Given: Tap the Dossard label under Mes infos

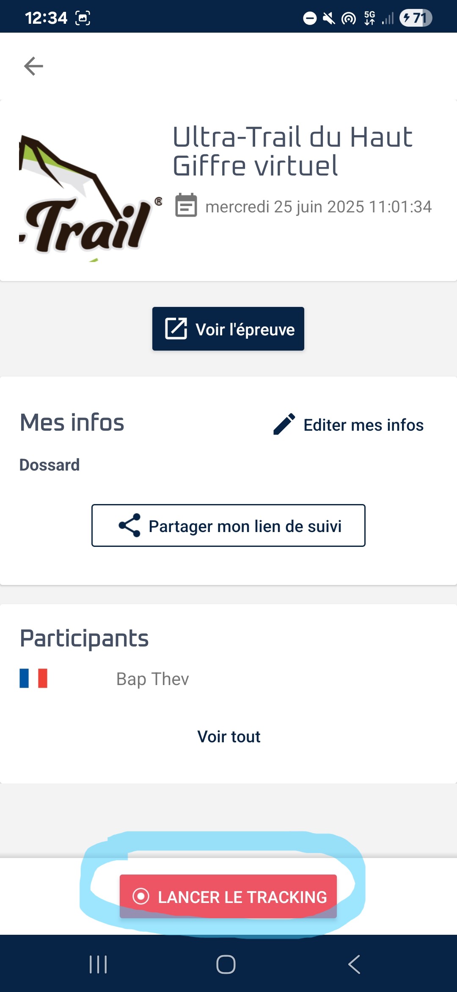Looking at the screenshot, I should click(x=50, y=465).
